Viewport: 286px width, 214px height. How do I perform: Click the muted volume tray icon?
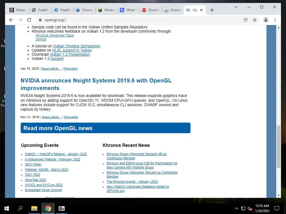pos(250,208)
